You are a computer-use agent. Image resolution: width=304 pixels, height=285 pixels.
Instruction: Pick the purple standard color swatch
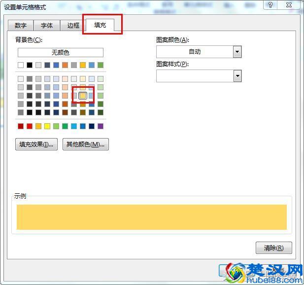coord(101,126)
